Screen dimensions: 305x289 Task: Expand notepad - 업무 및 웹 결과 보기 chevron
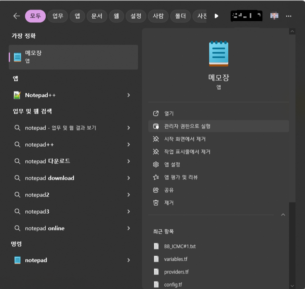click(128, 128)
